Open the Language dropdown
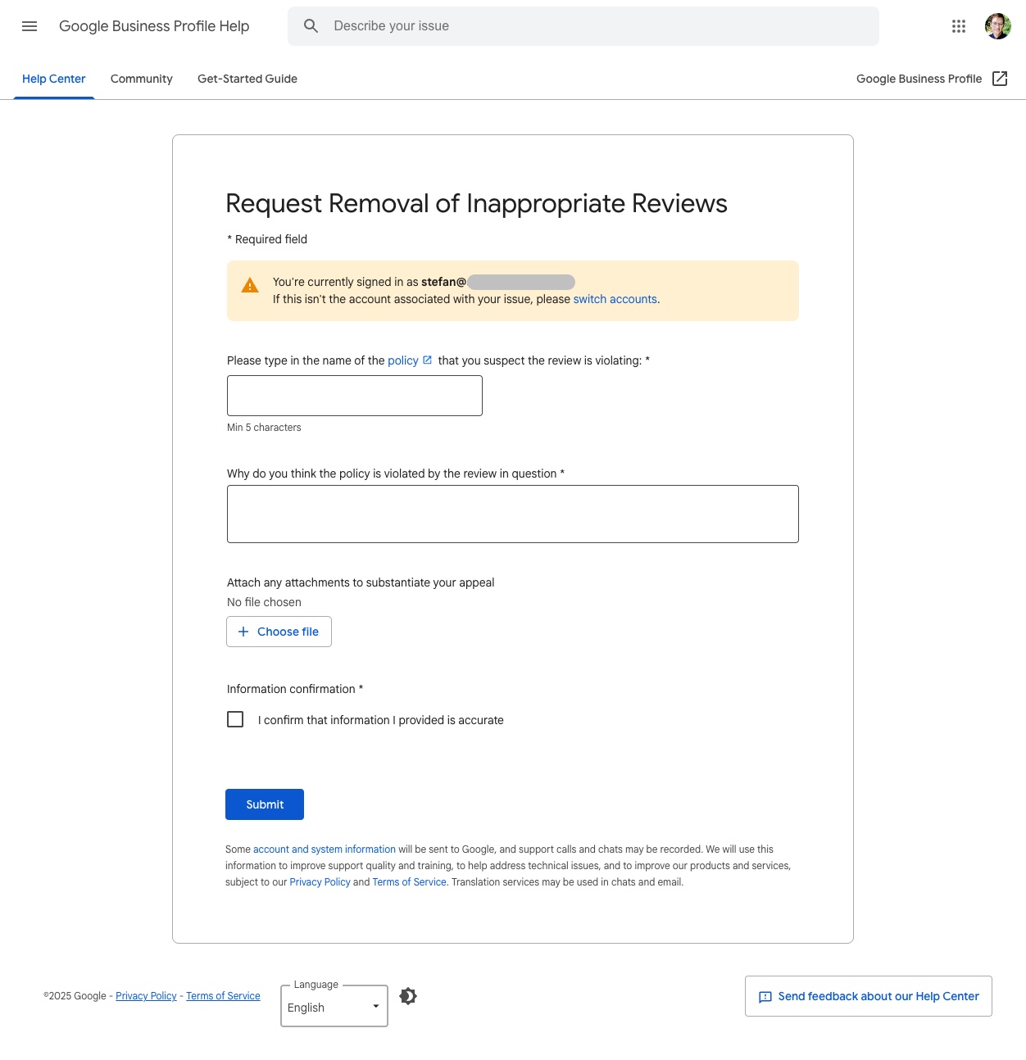 334,1006
